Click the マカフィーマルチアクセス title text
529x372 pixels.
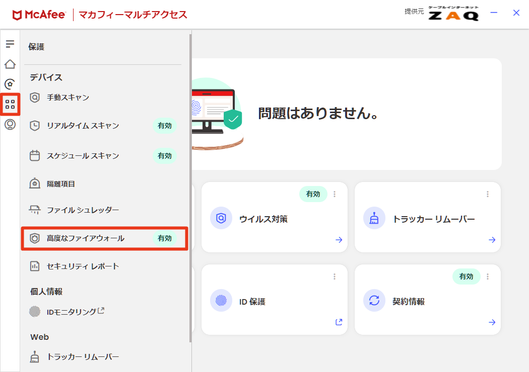point(133,15)
